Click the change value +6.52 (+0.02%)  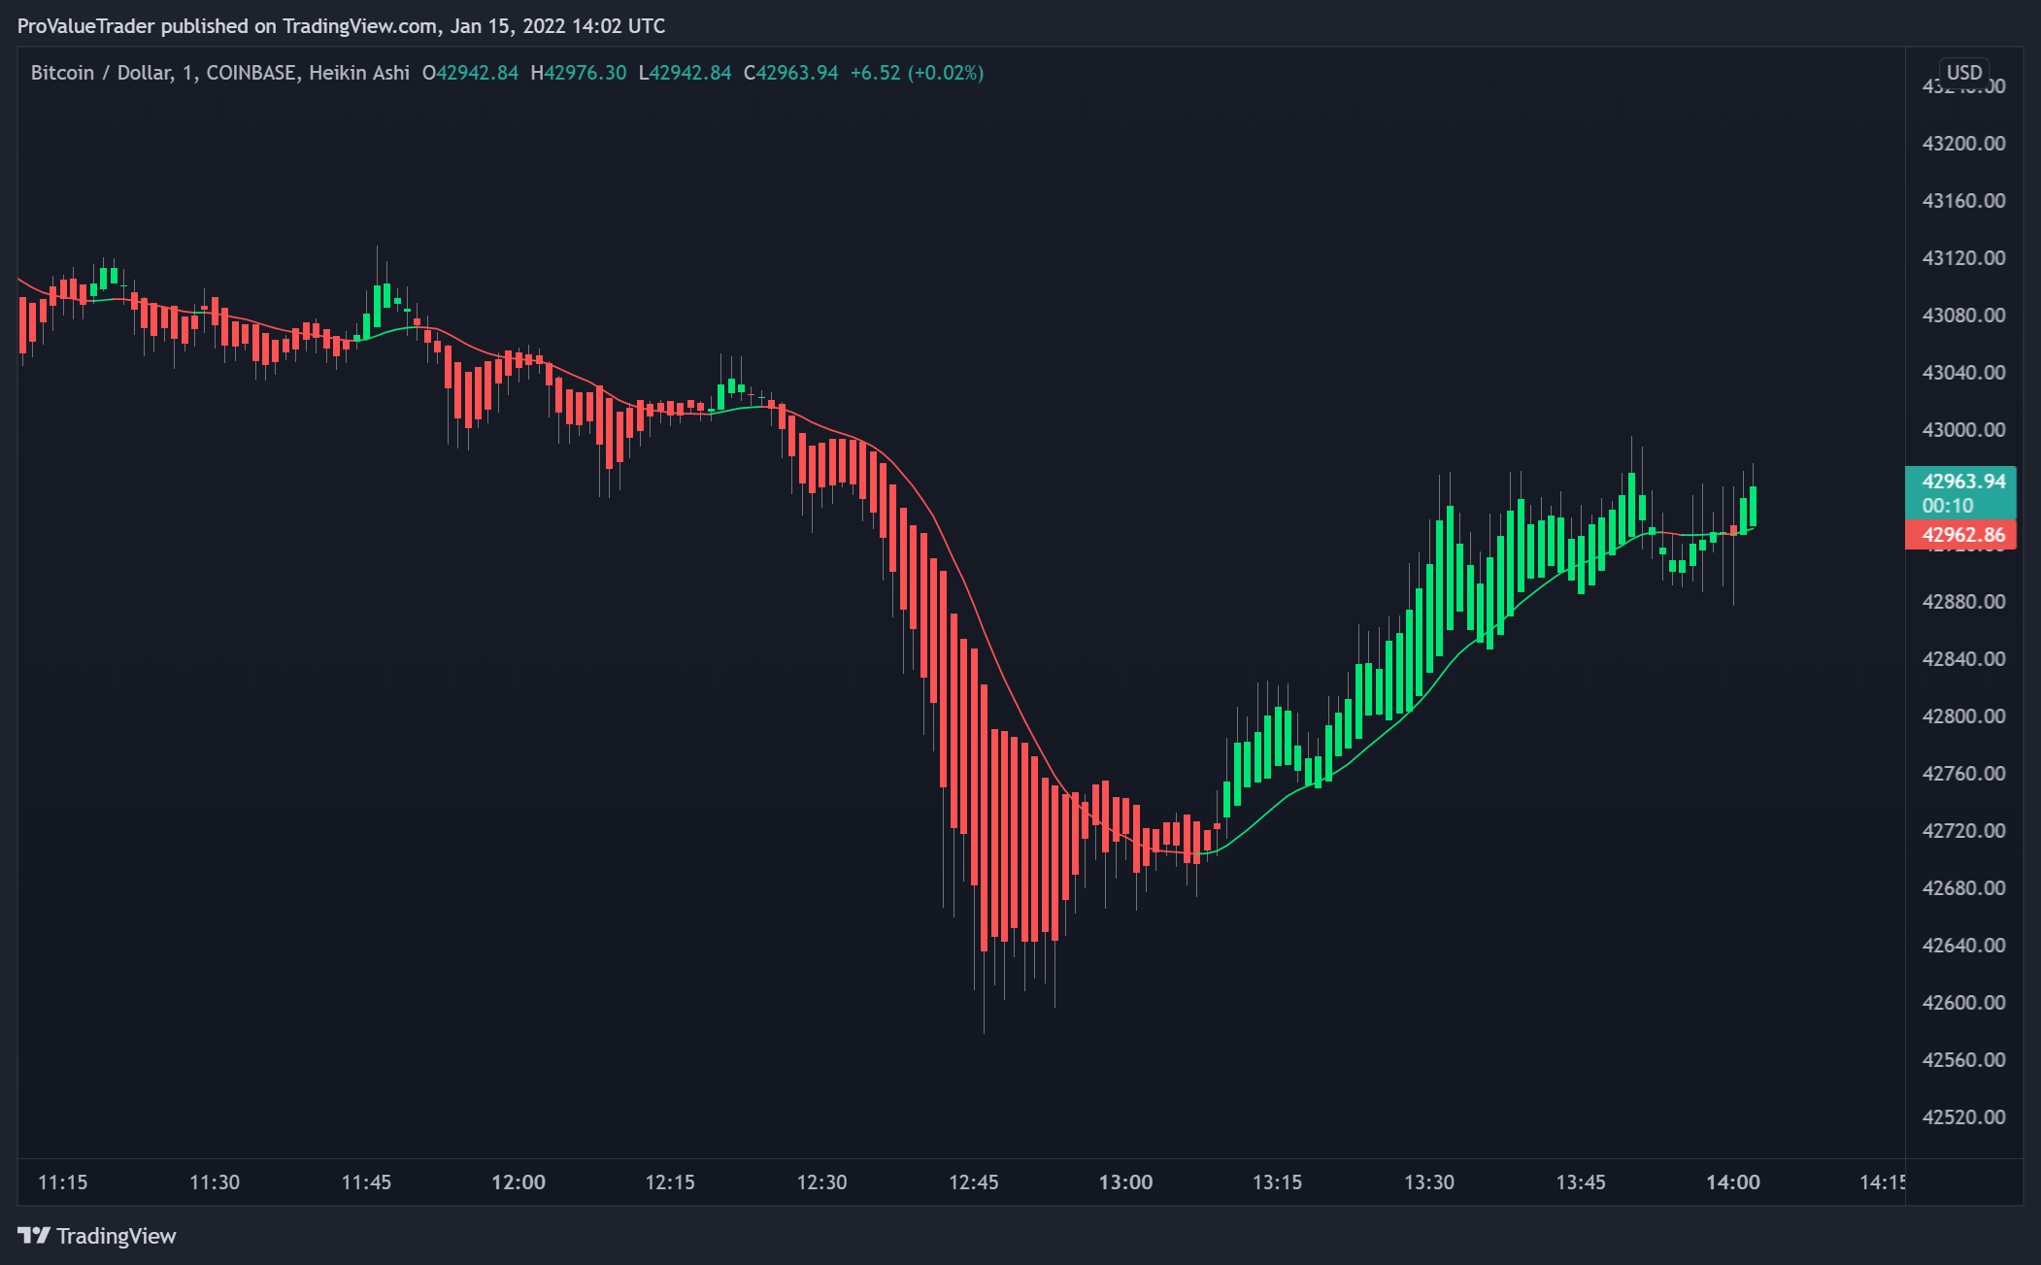pyautogui.click(x=917, y=73)
